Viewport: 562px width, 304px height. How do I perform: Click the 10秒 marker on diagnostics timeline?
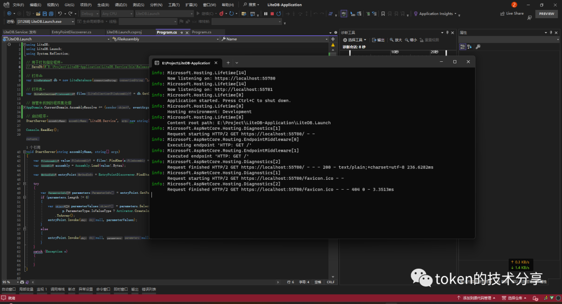tap(394, 52)
